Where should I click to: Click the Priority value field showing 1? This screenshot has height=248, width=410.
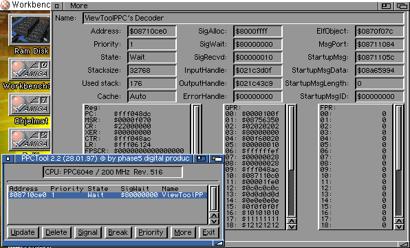(151, 44)
